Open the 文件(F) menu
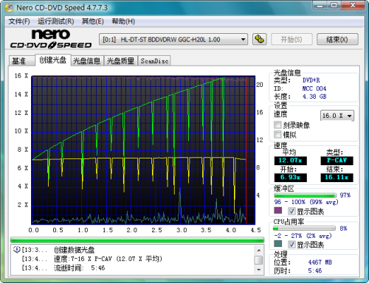This screenshot has width=369, height=283. pyautogui.click(x=19, y=21)
